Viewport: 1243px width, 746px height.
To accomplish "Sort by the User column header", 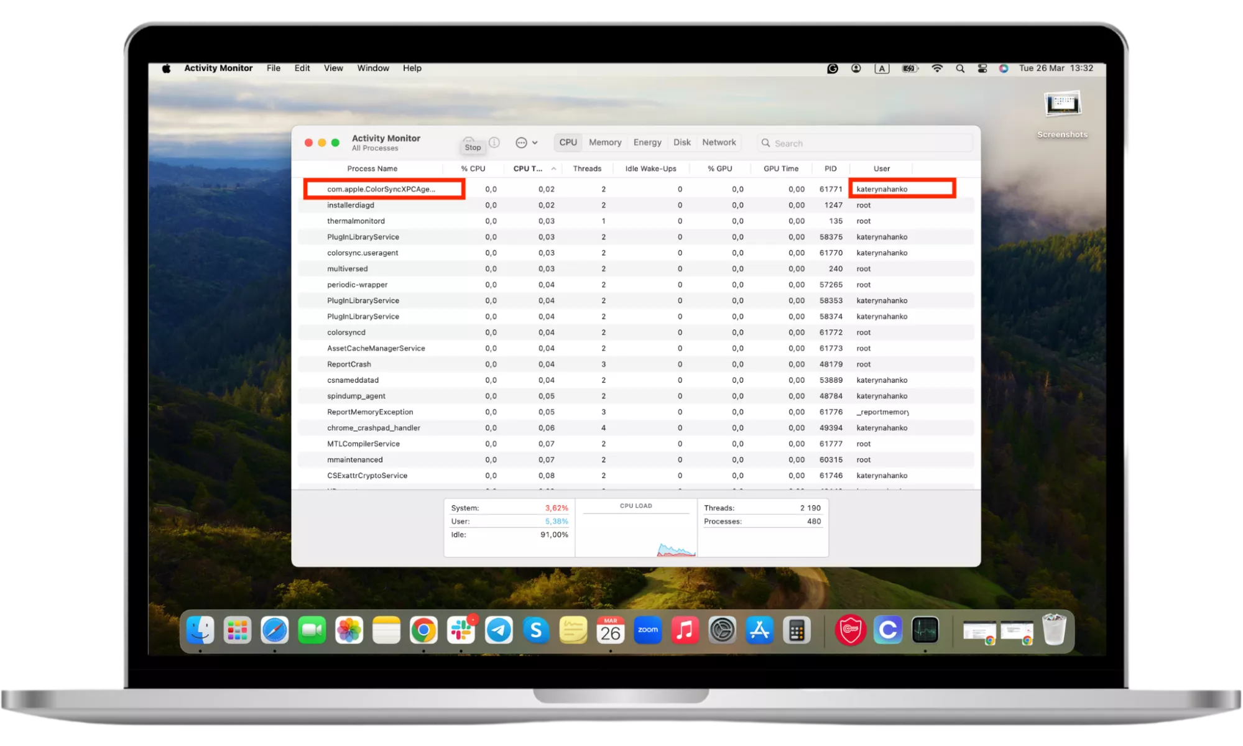I will pos(881,168).
